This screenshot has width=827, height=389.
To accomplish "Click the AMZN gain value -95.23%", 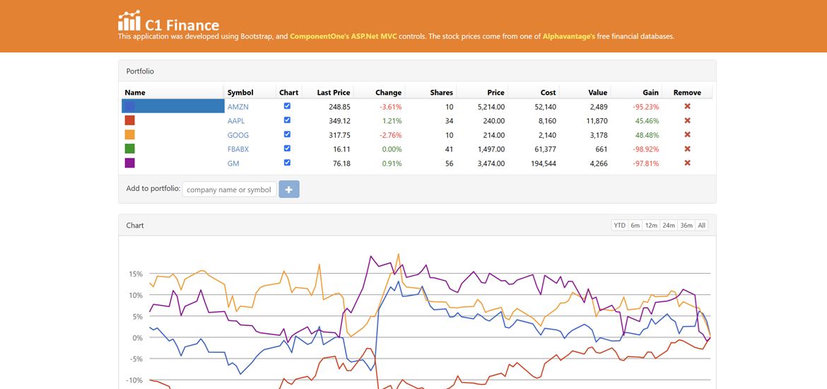I will click(646, 107).
